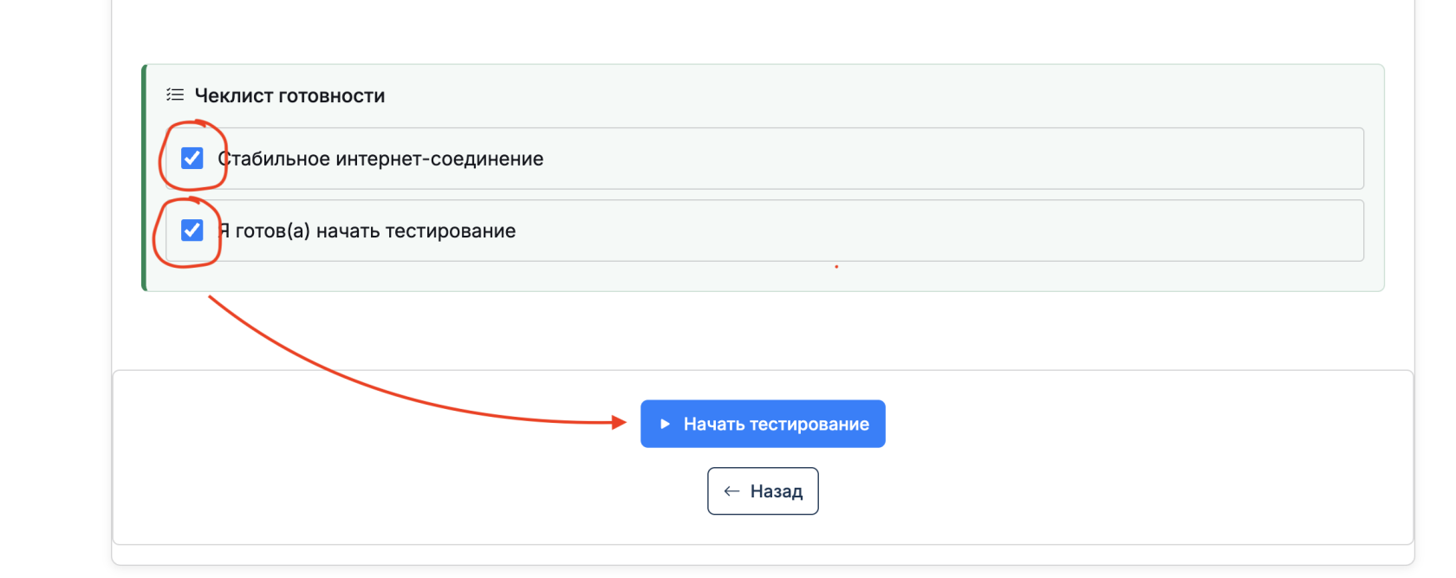Uncheck the Стабильное интернет-соединение checkbox

click(x=192, y=158)
